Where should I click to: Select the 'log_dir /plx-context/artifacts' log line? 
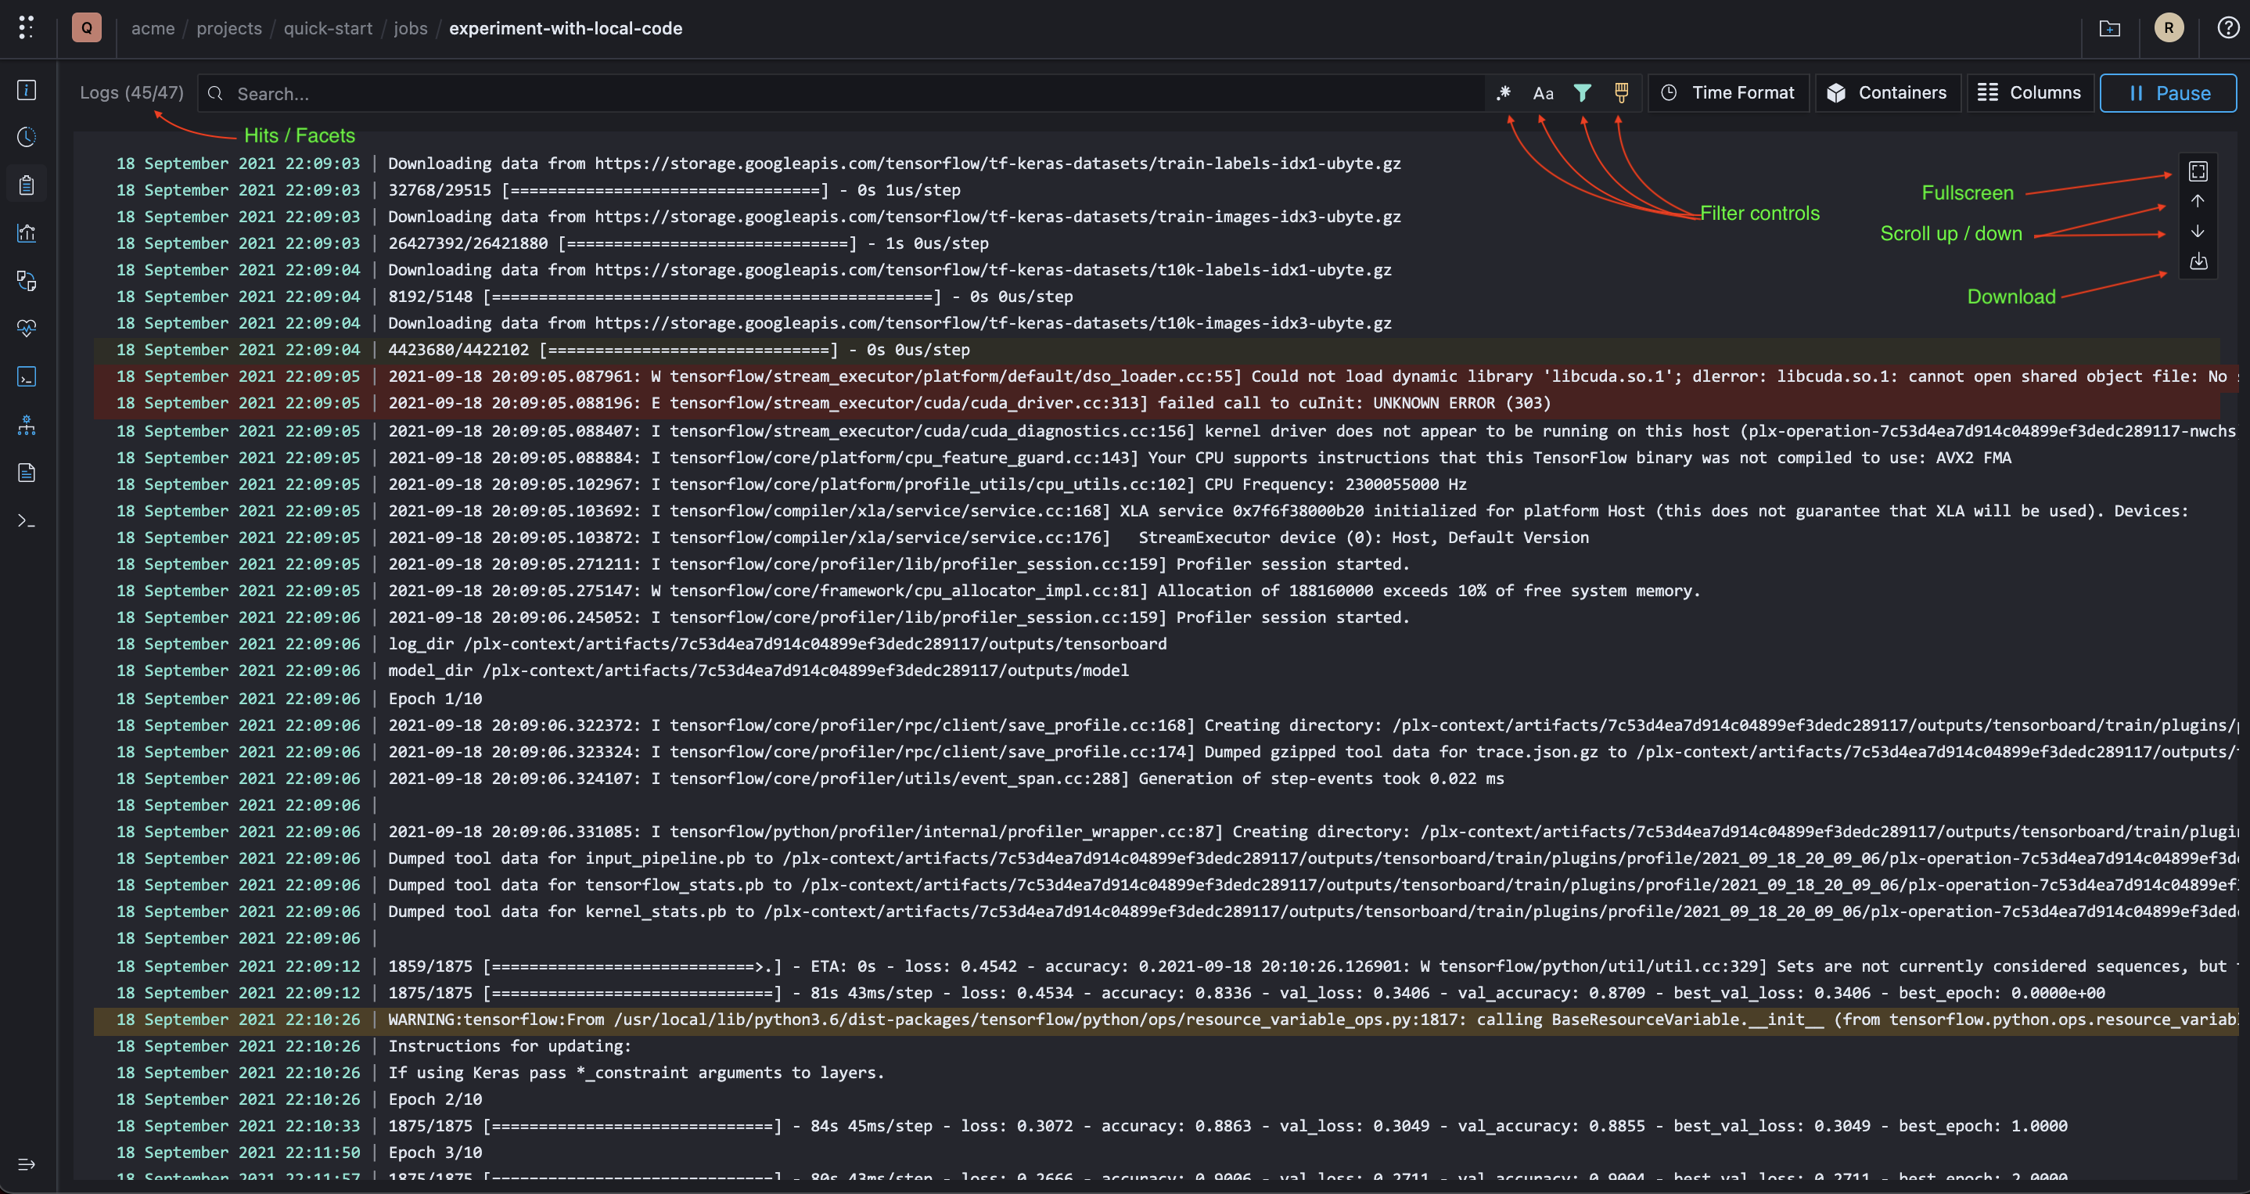(x=1157, y=644)
